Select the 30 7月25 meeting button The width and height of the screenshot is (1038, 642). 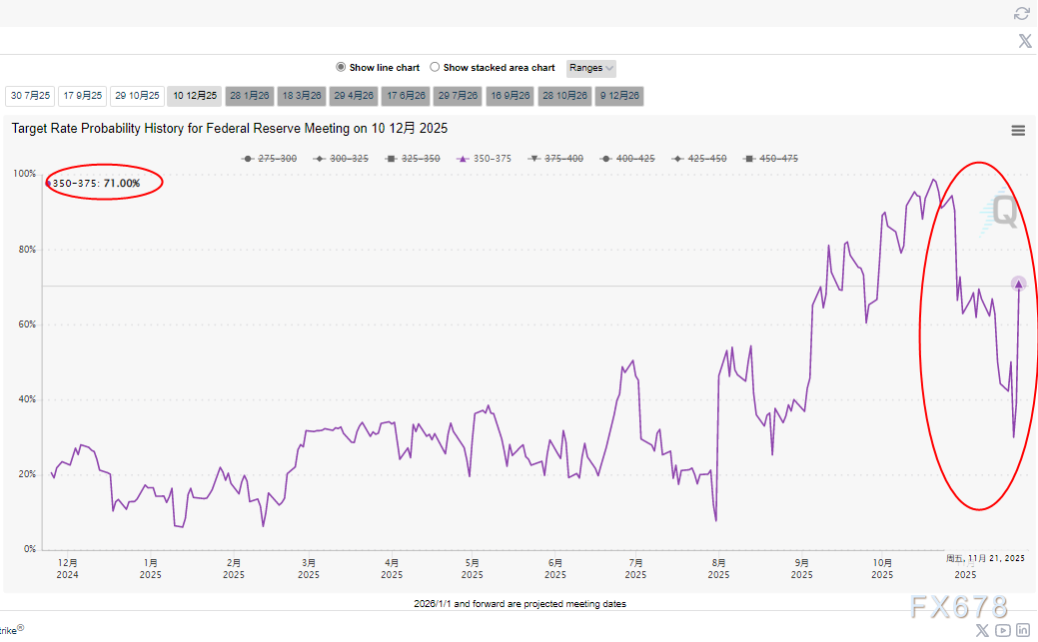point(30,96)
